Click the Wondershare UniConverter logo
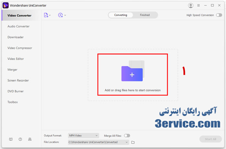This screenshot has height=149, width=226. [6, 5]
